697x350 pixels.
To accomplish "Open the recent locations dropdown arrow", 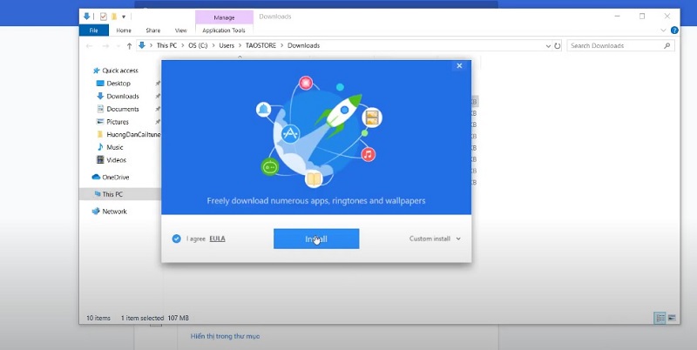I will (118, 46).
